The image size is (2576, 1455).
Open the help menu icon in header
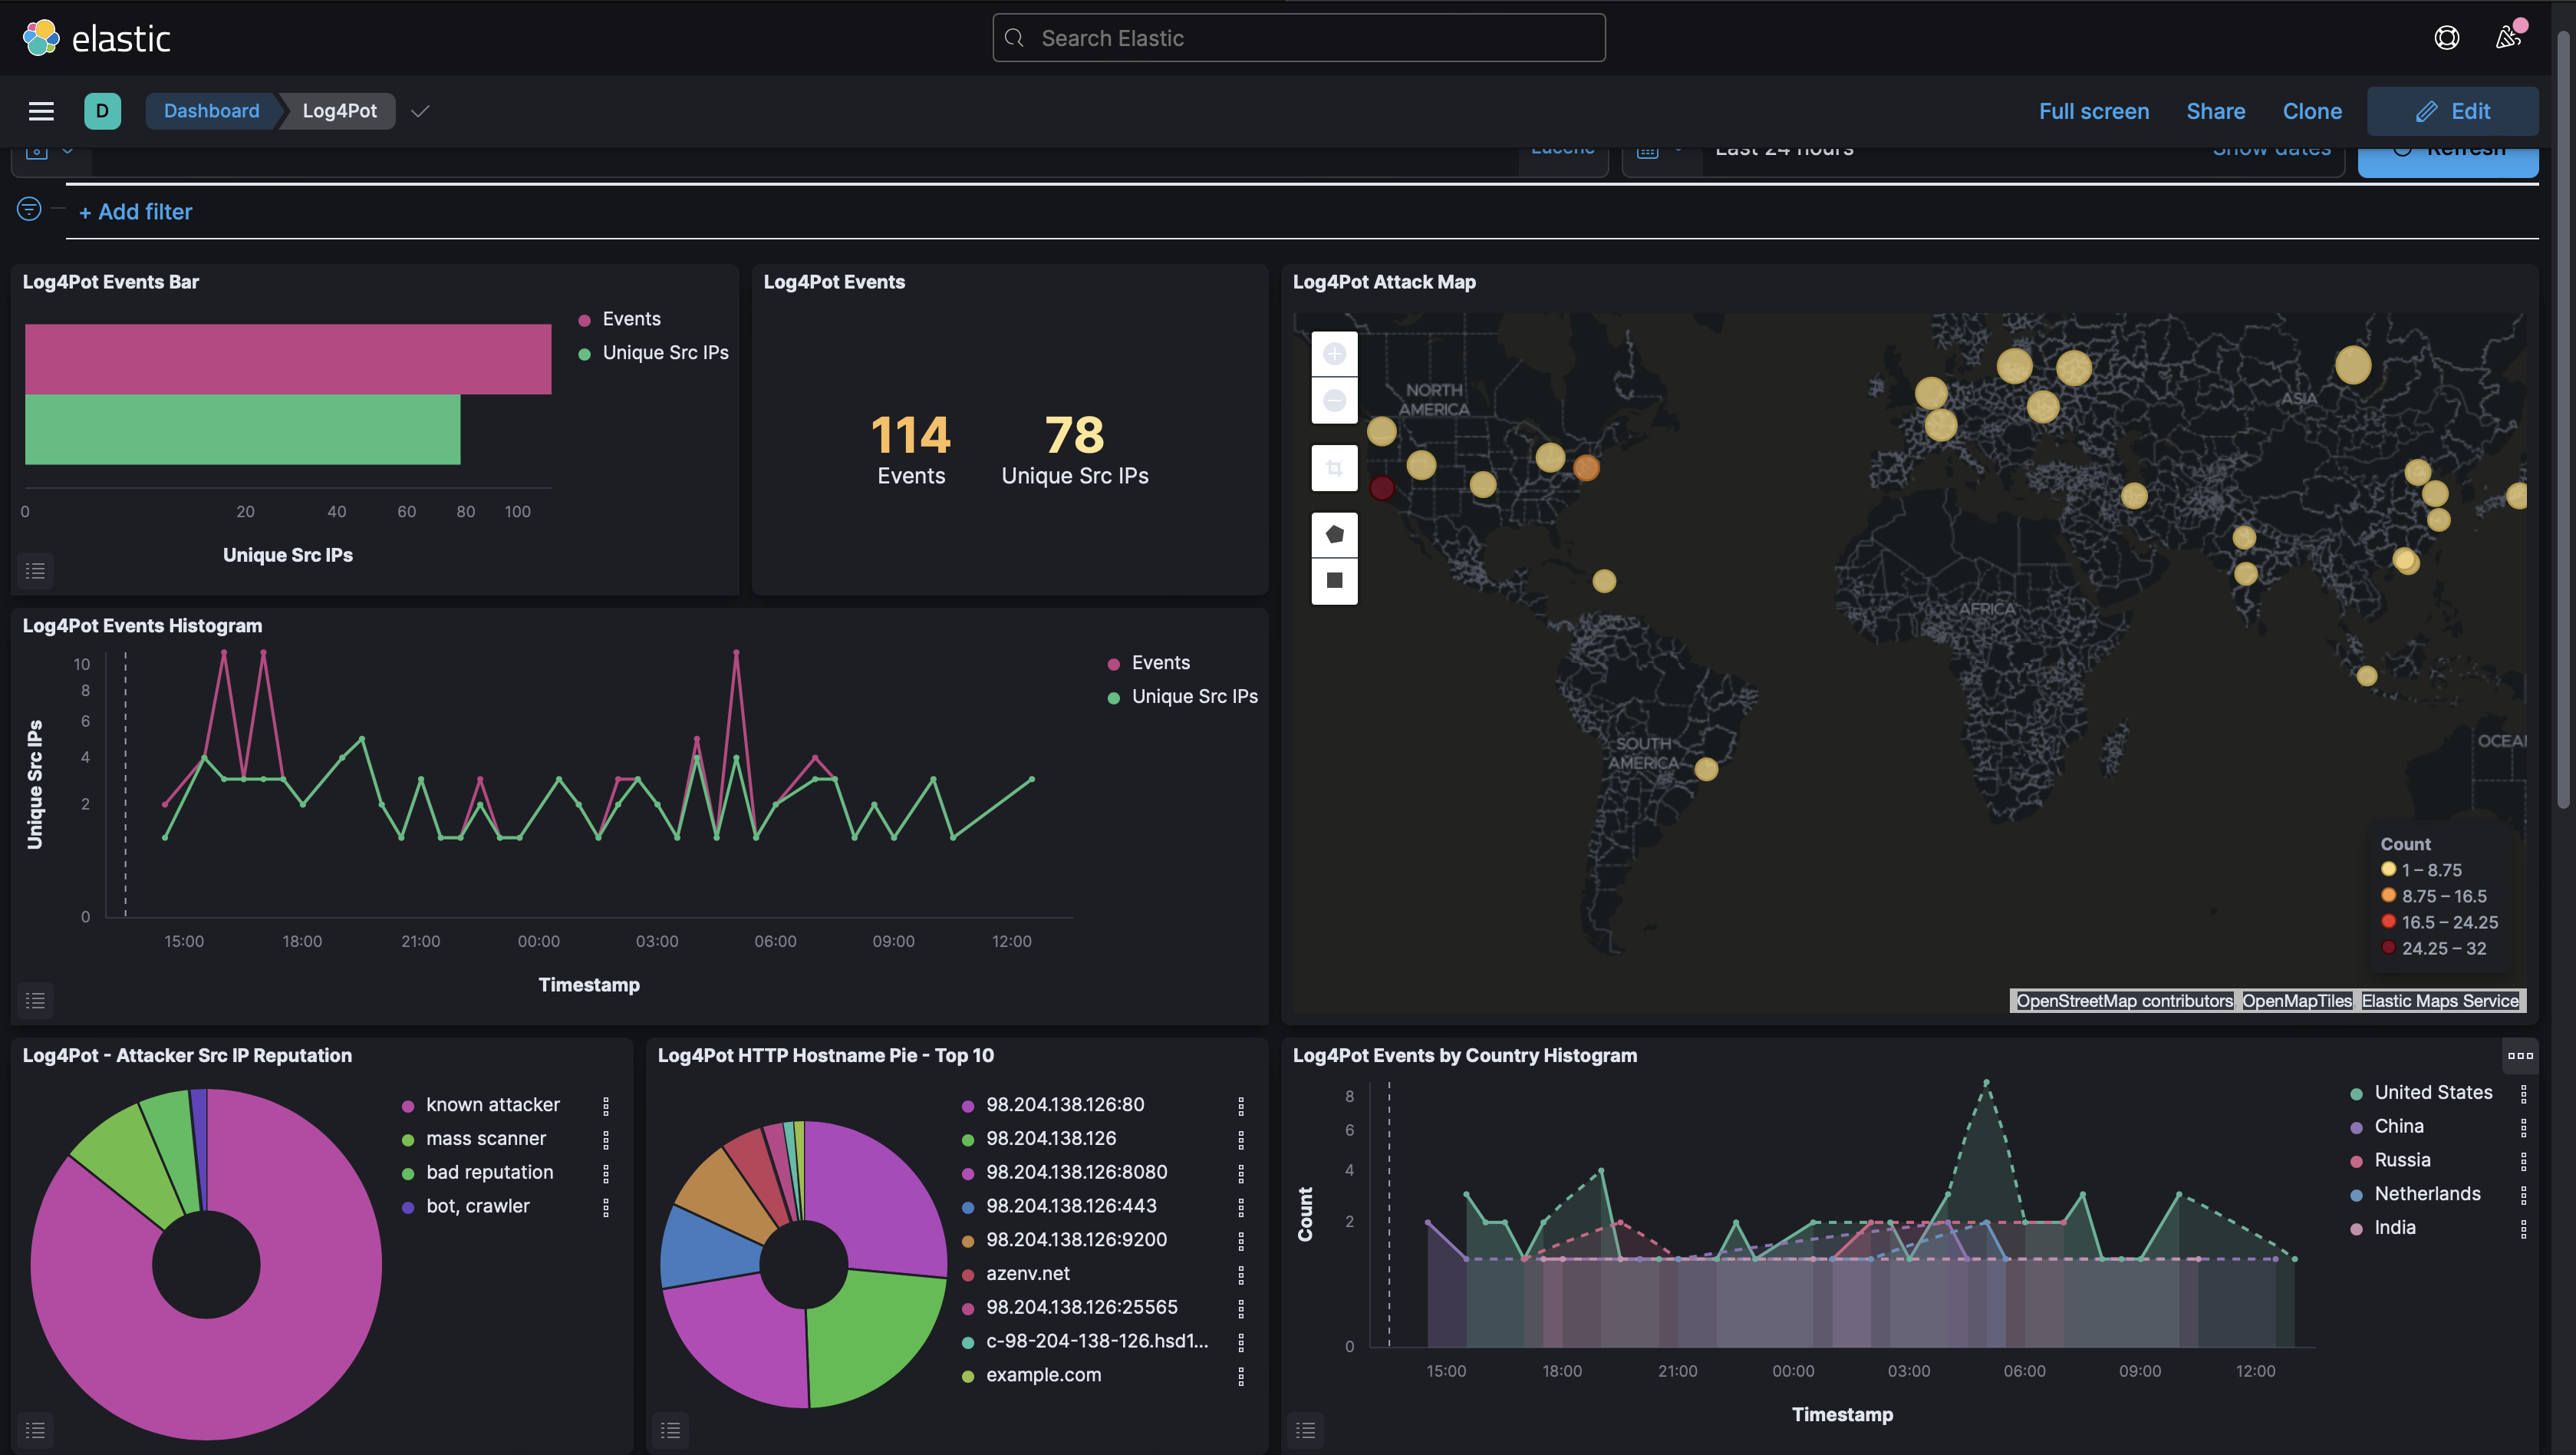(x=2446, y=38)
